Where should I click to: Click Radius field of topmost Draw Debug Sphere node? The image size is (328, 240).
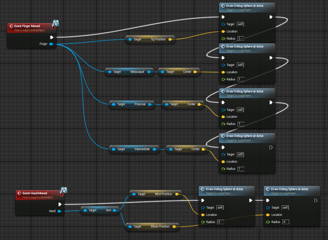pyautogui.click(x=241, y=38)
